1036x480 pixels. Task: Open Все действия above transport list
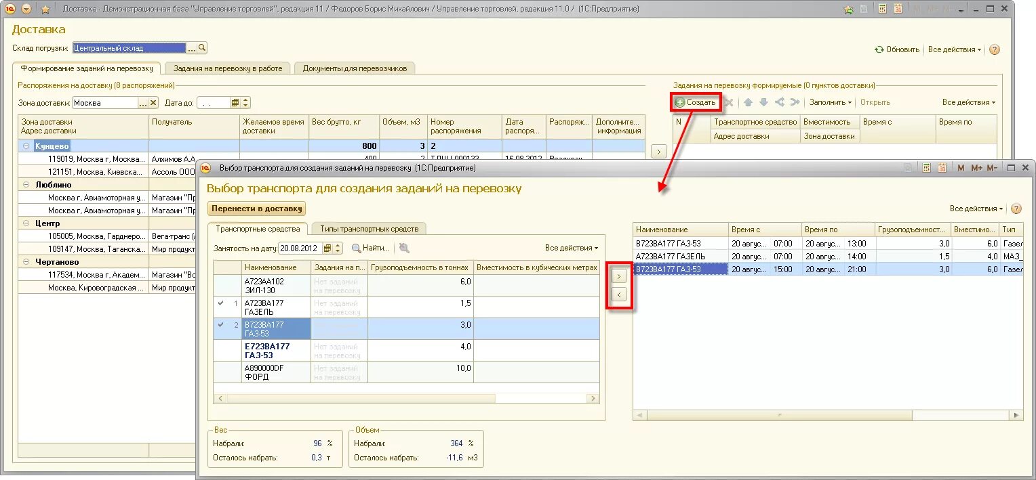pyautogui.click(x=572, y=248)
